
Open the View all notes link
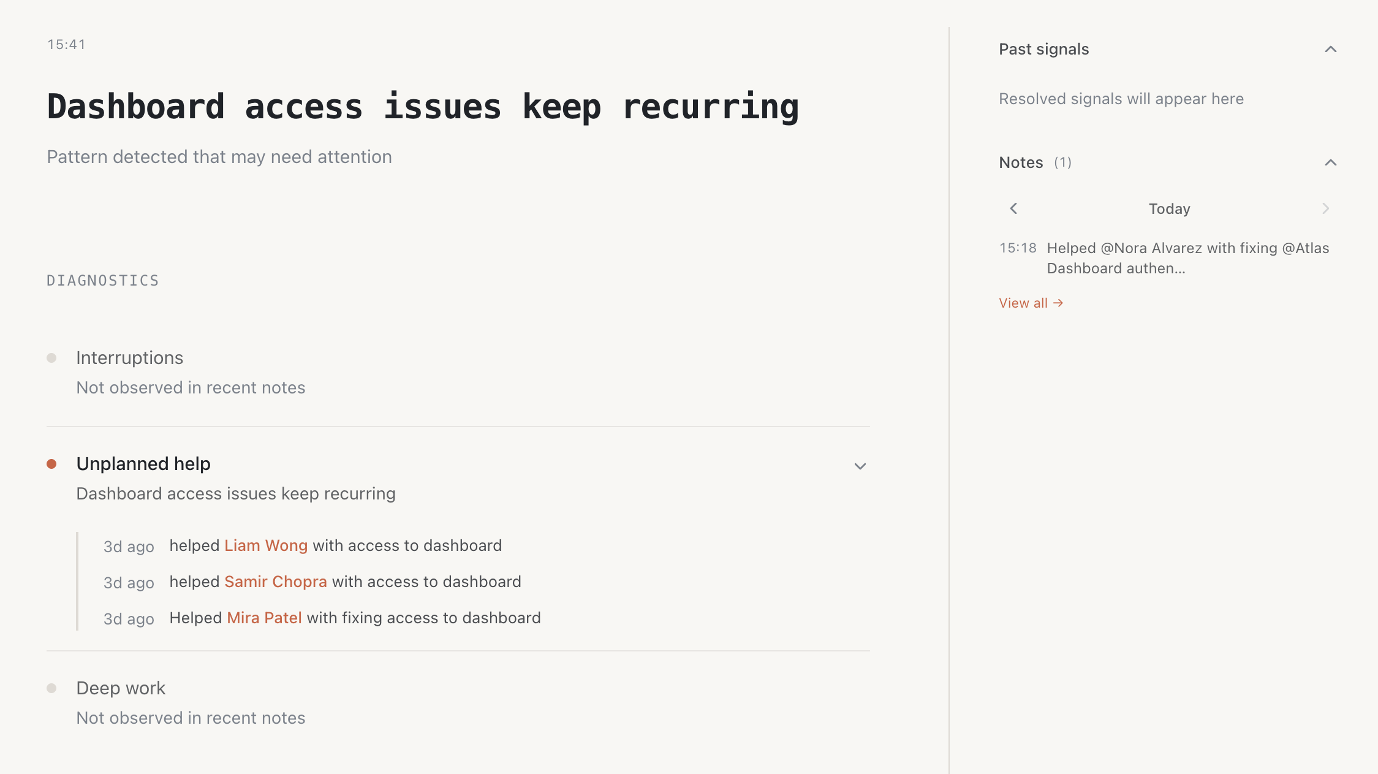coord(1024,302)
